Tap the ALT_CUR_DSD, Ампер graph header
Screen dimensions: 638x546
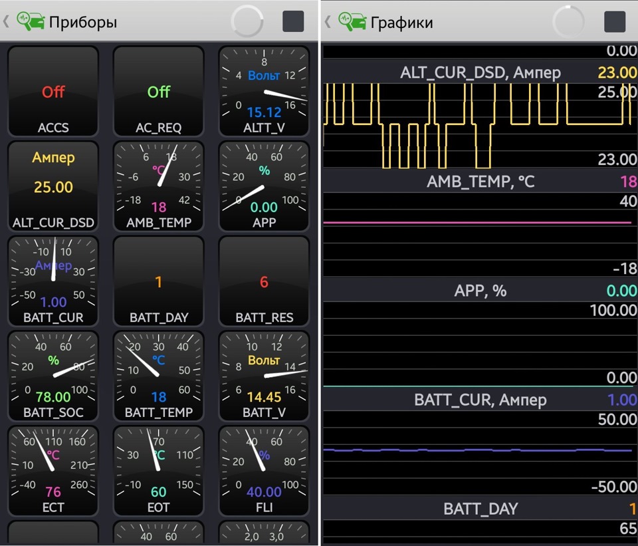click(x=480, y=72)
